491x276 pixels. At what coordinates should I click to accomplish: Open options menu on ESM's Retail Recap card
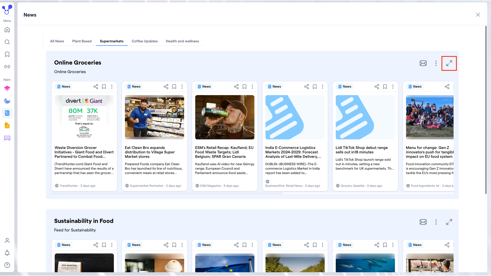(252, 87)
